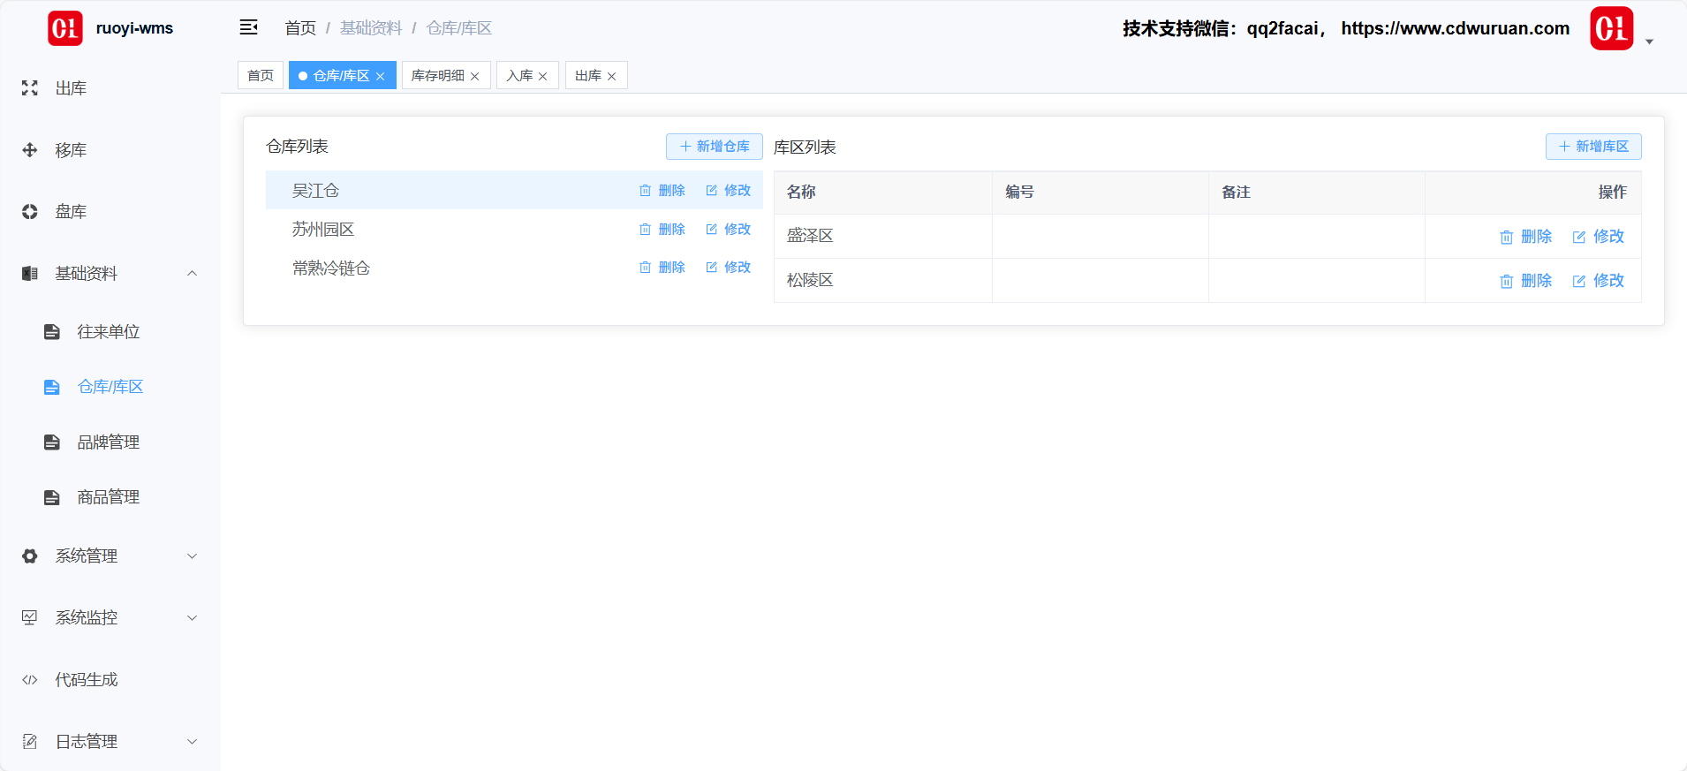The width and height of the screenshot is (1687, 771).
Task: Edit the 吴江仓 warehouse
Action: click(729, 191)
